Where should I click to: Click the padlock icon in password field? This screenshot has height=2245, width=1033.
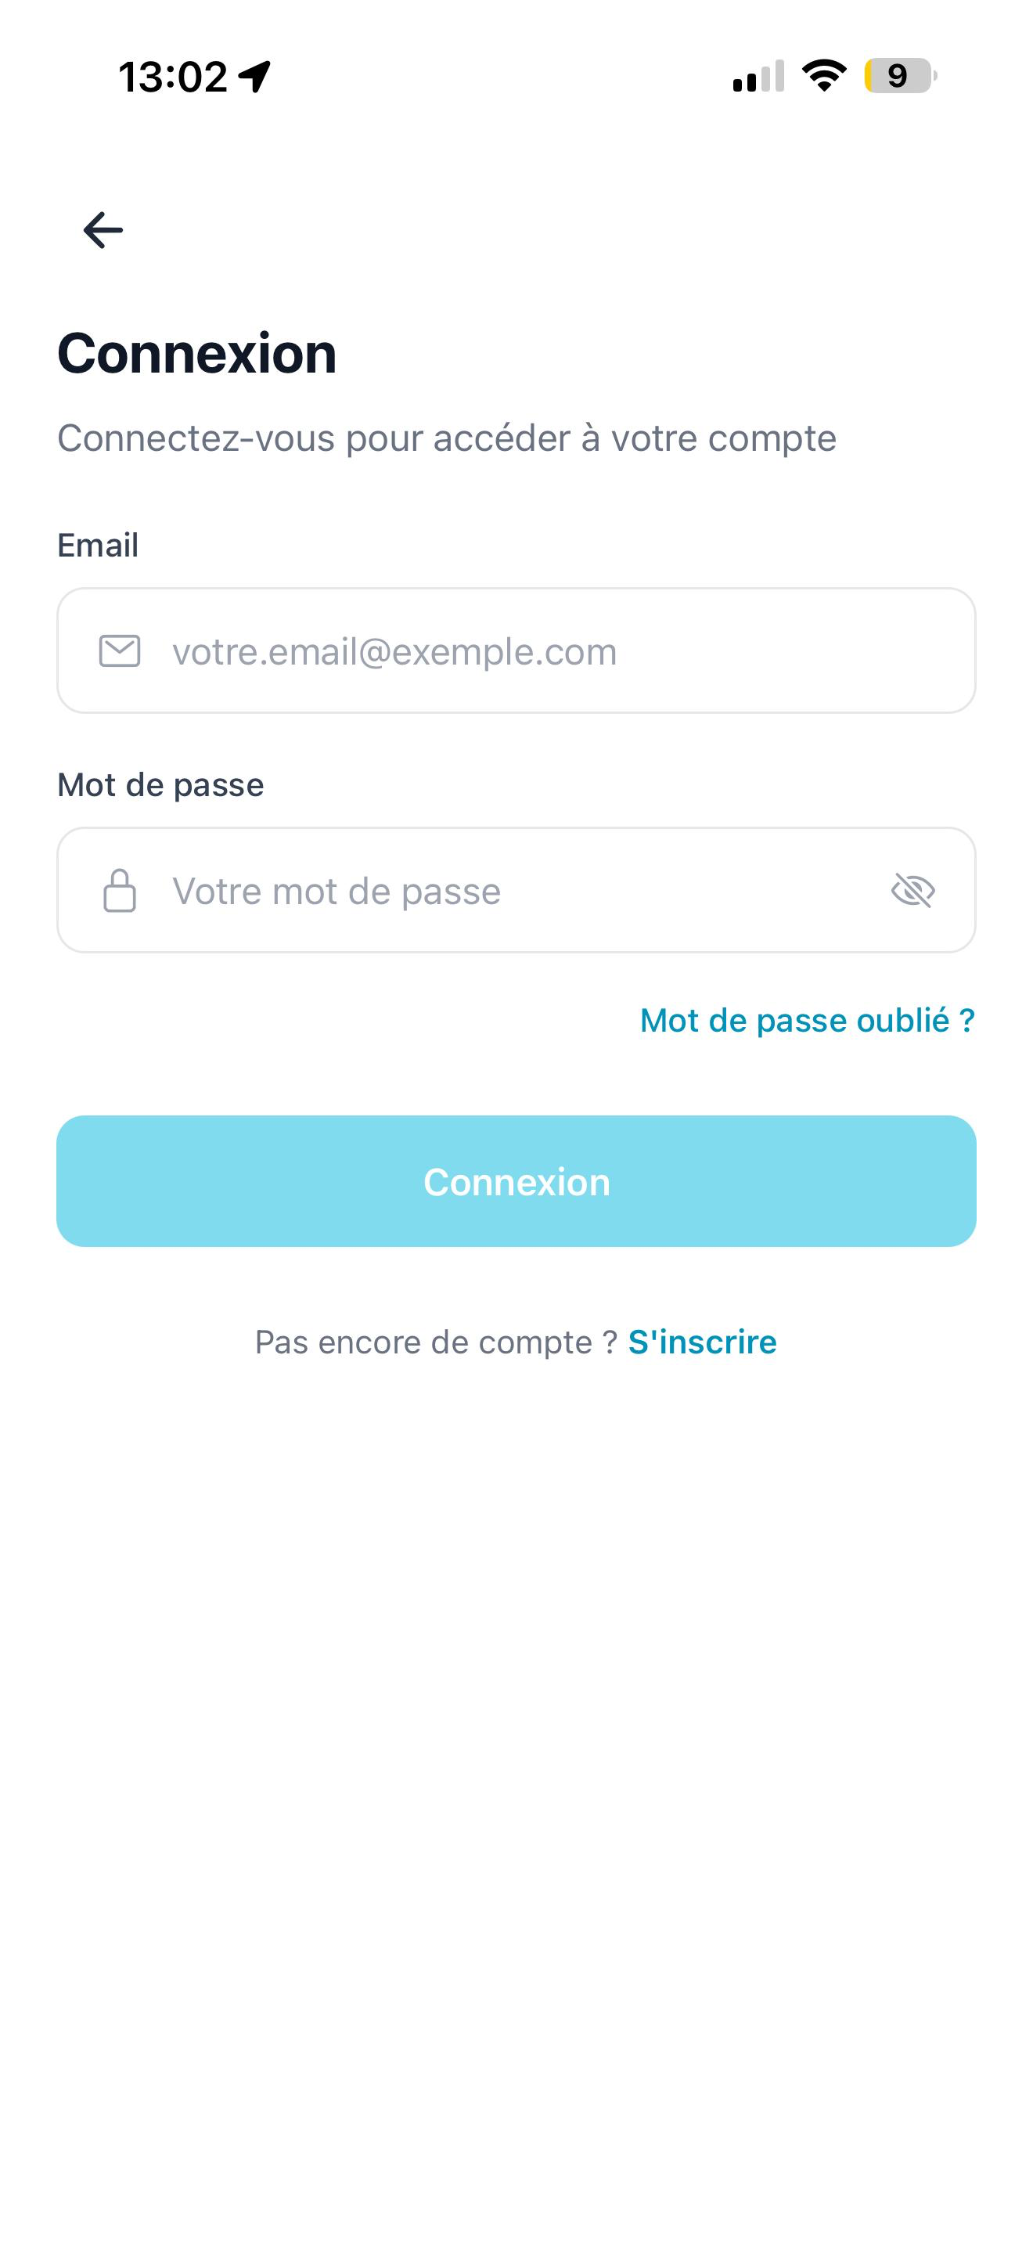click(x=119, y=891)
